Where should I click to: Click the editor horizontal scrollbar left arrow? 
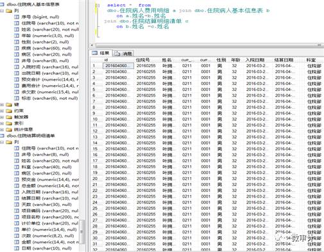(x=92, y=45)
